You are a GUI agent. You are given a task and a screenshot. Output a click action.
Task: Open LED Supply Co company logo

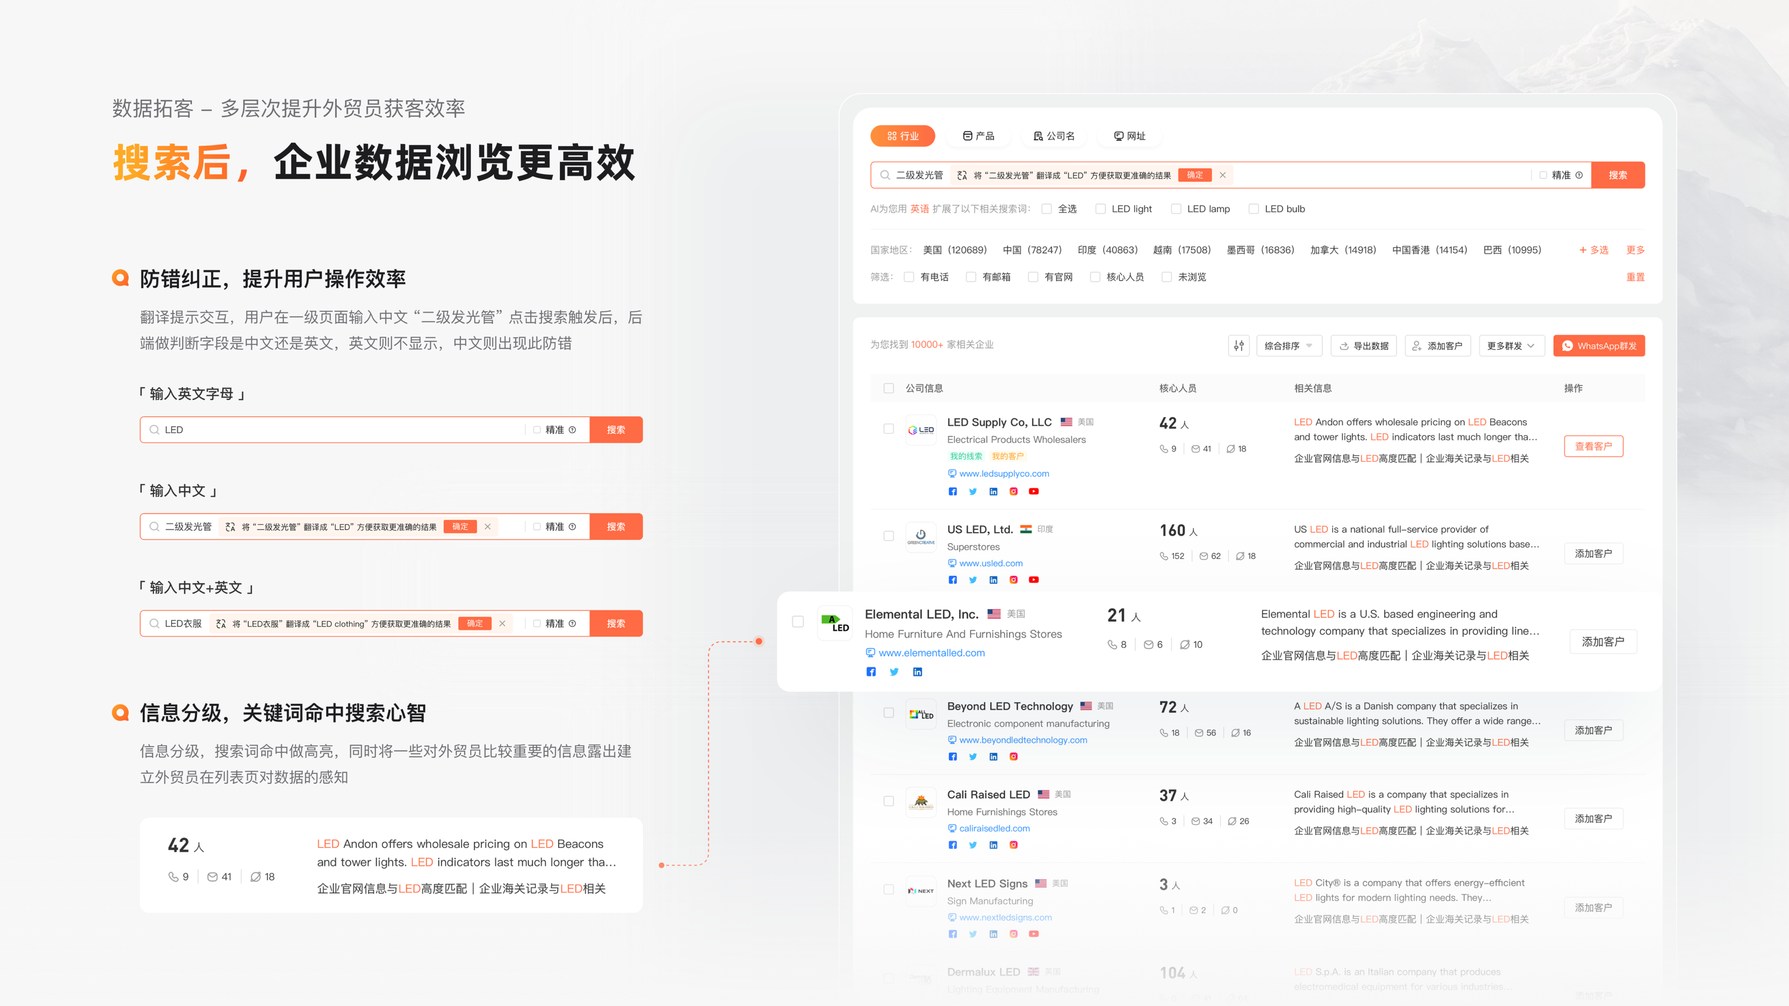tap(921, 430)
